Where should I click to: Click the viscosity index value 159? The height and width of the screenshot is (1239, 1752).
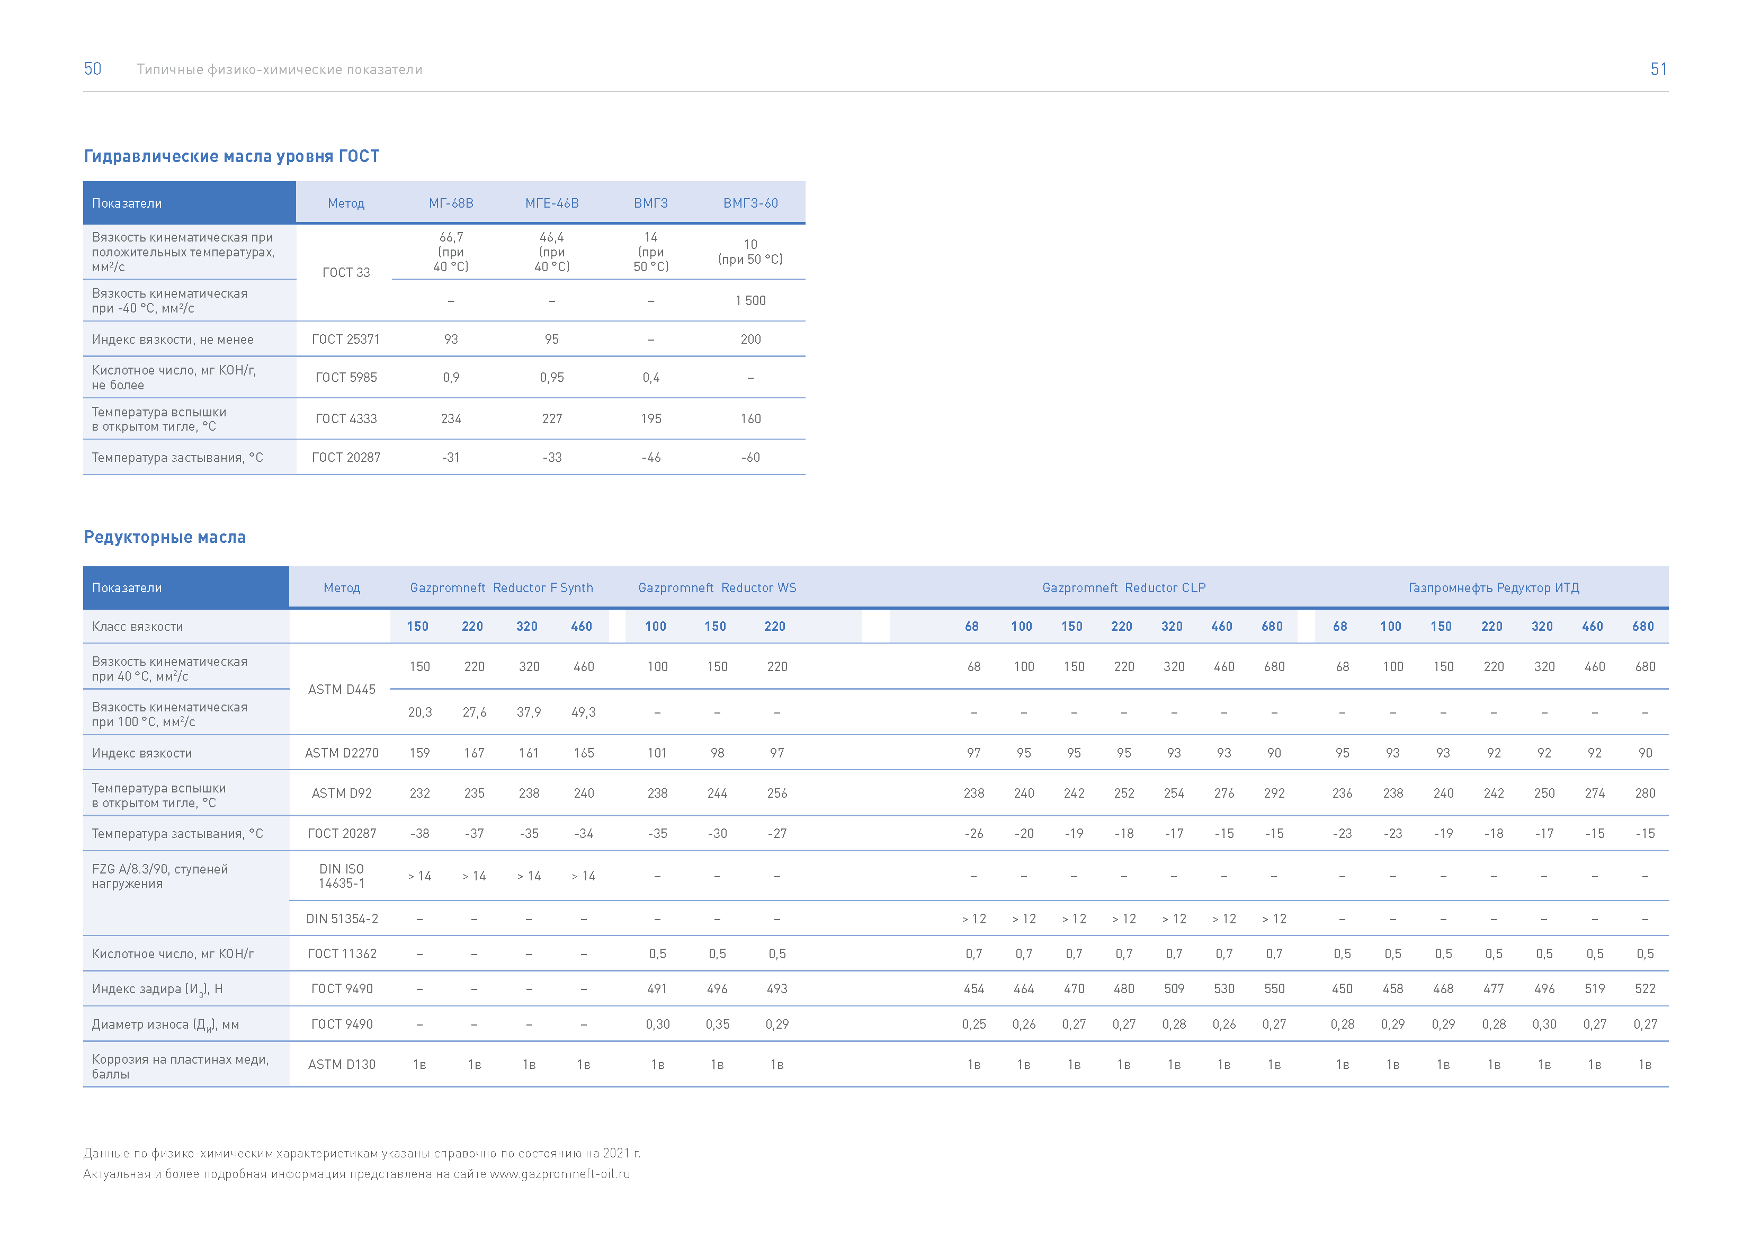419,753
